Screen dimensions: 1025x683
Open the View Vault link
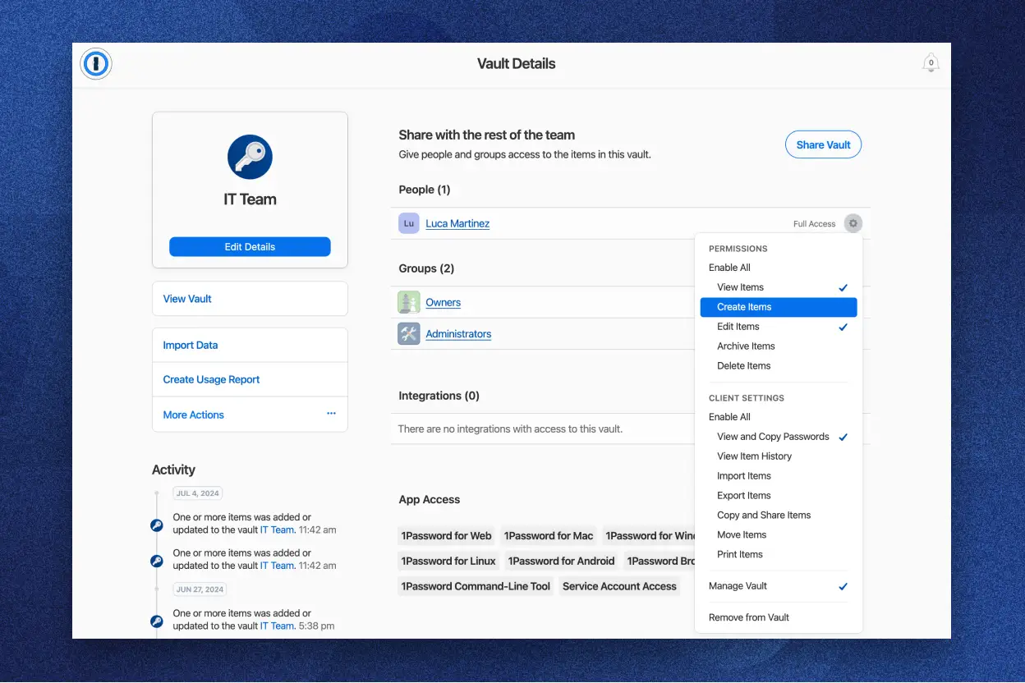[x=189, y=298]
